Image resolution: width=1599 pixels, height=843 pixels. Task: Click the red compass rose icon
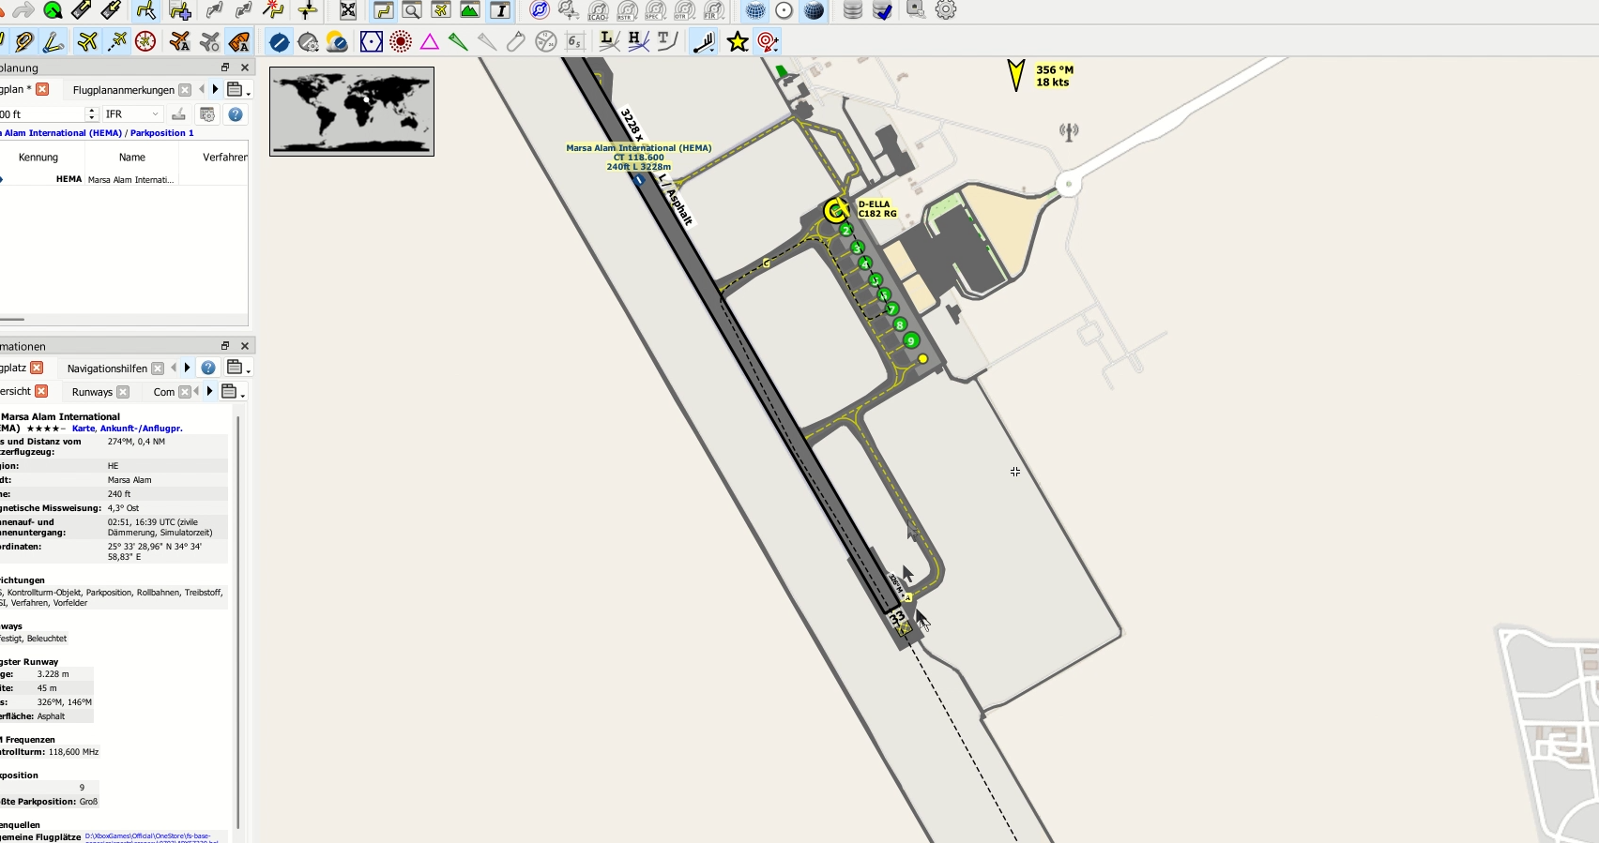tap(145, 42)
